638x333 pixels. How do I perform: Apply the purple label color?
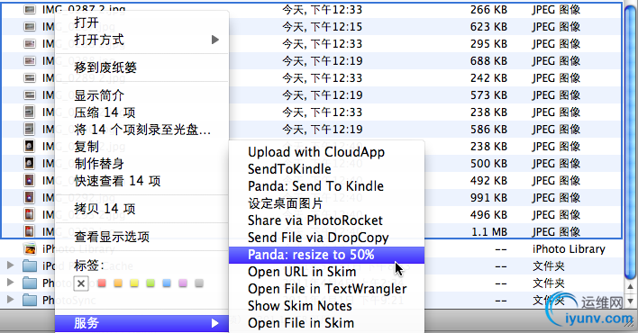pyautogui.click(x=183, y=283)
